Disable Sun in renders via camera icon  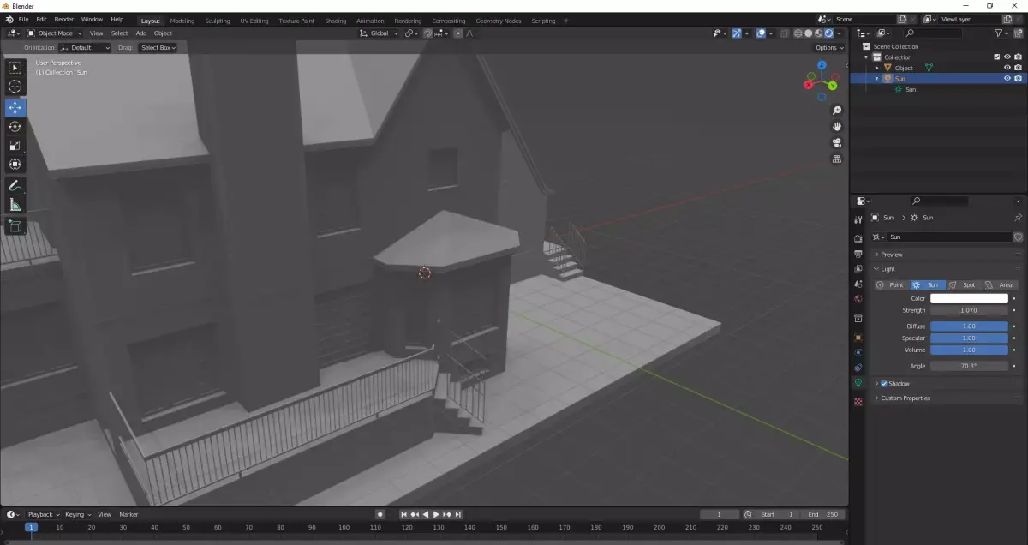pos(1018,78)
